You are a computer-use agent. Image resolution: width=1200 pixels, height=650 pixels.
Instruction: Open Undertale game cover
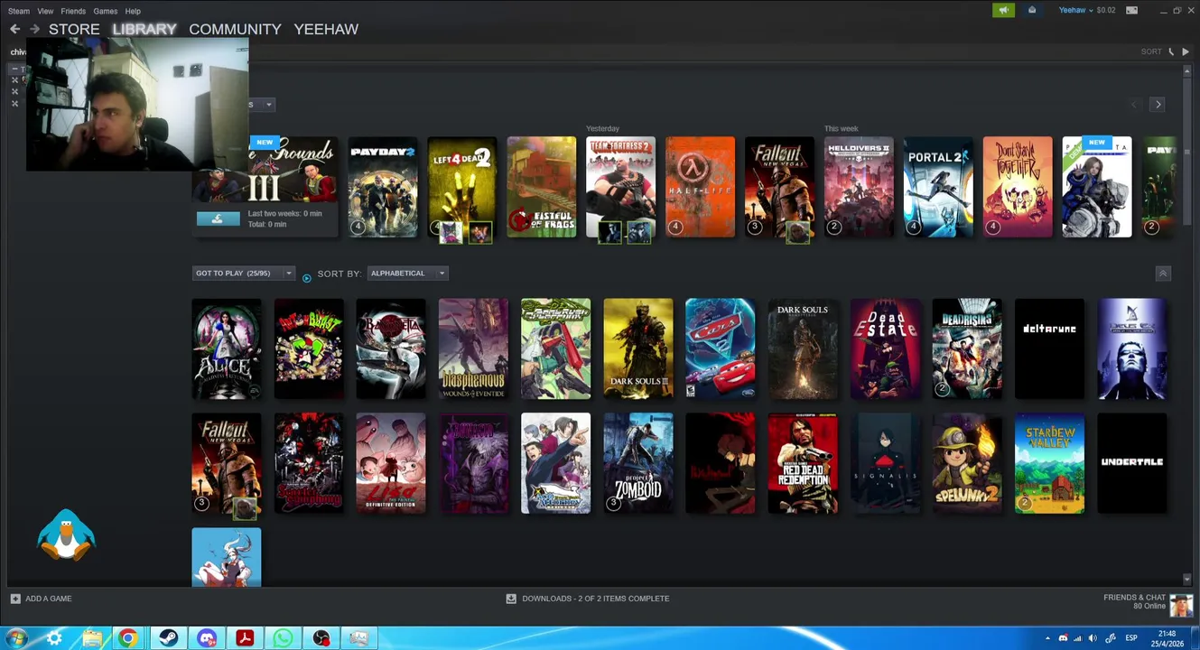[1132, 463]
